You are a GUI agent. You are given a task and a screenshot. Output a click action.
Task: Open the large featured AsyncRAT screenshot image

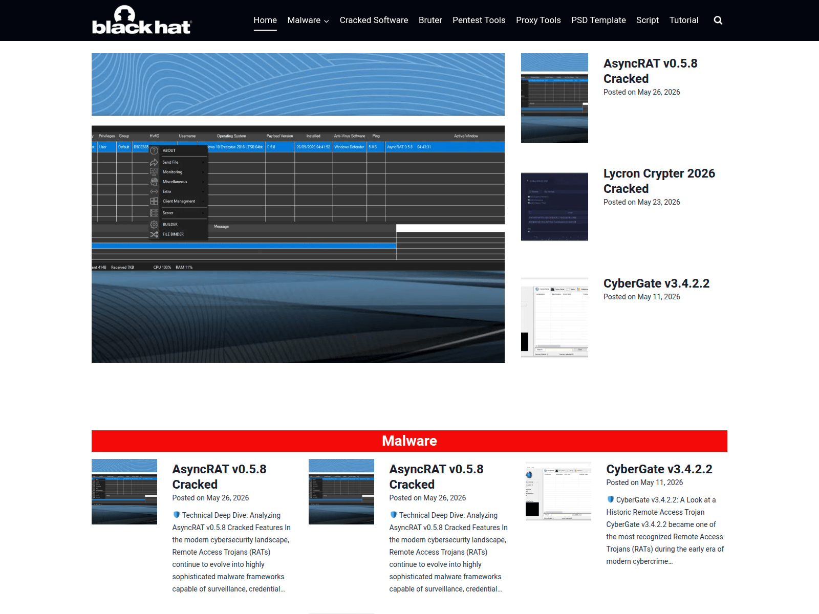(x=298, y=208)
